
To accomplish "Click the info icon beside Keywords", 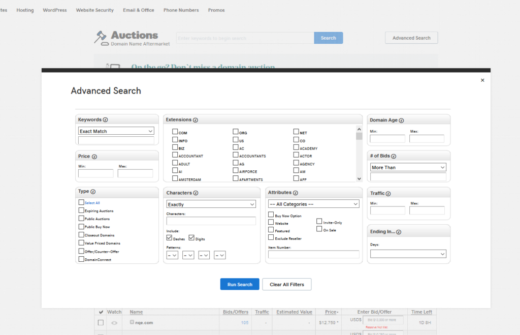I will pos(106,120).
